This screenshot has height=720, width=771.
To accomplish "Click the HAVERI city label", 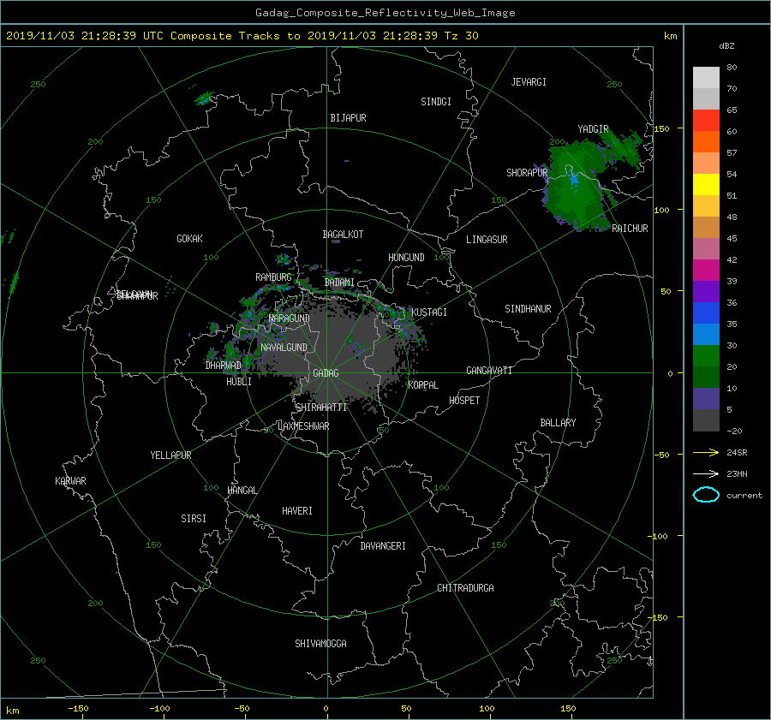I will 297,512.
